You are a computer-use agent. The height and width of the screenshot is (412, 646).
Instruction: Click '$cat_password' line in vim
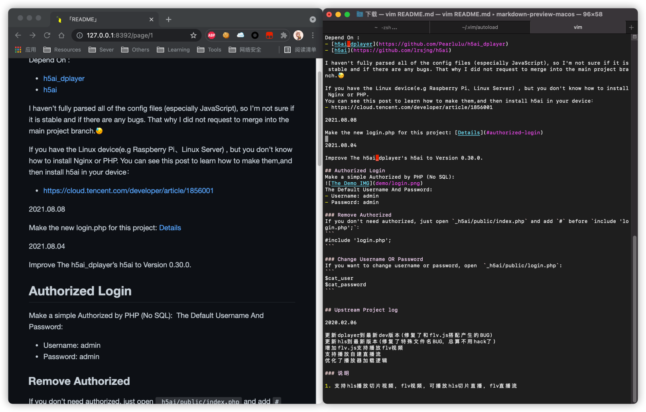[345, 285]
